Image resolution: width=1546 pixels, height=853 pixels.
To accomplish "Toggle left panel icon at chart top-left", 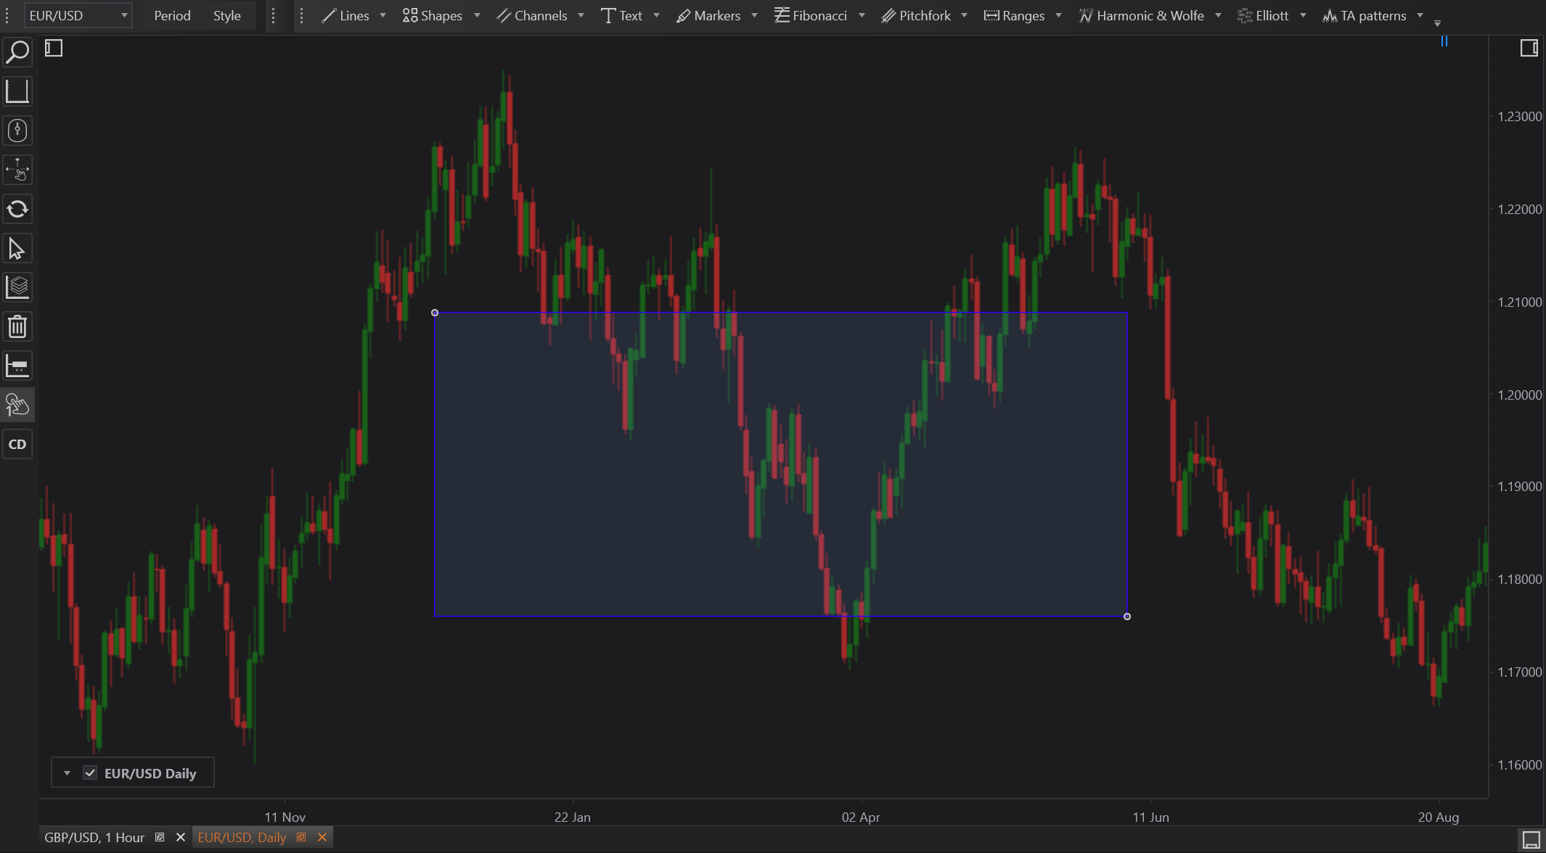I will [x=54, y=49].
